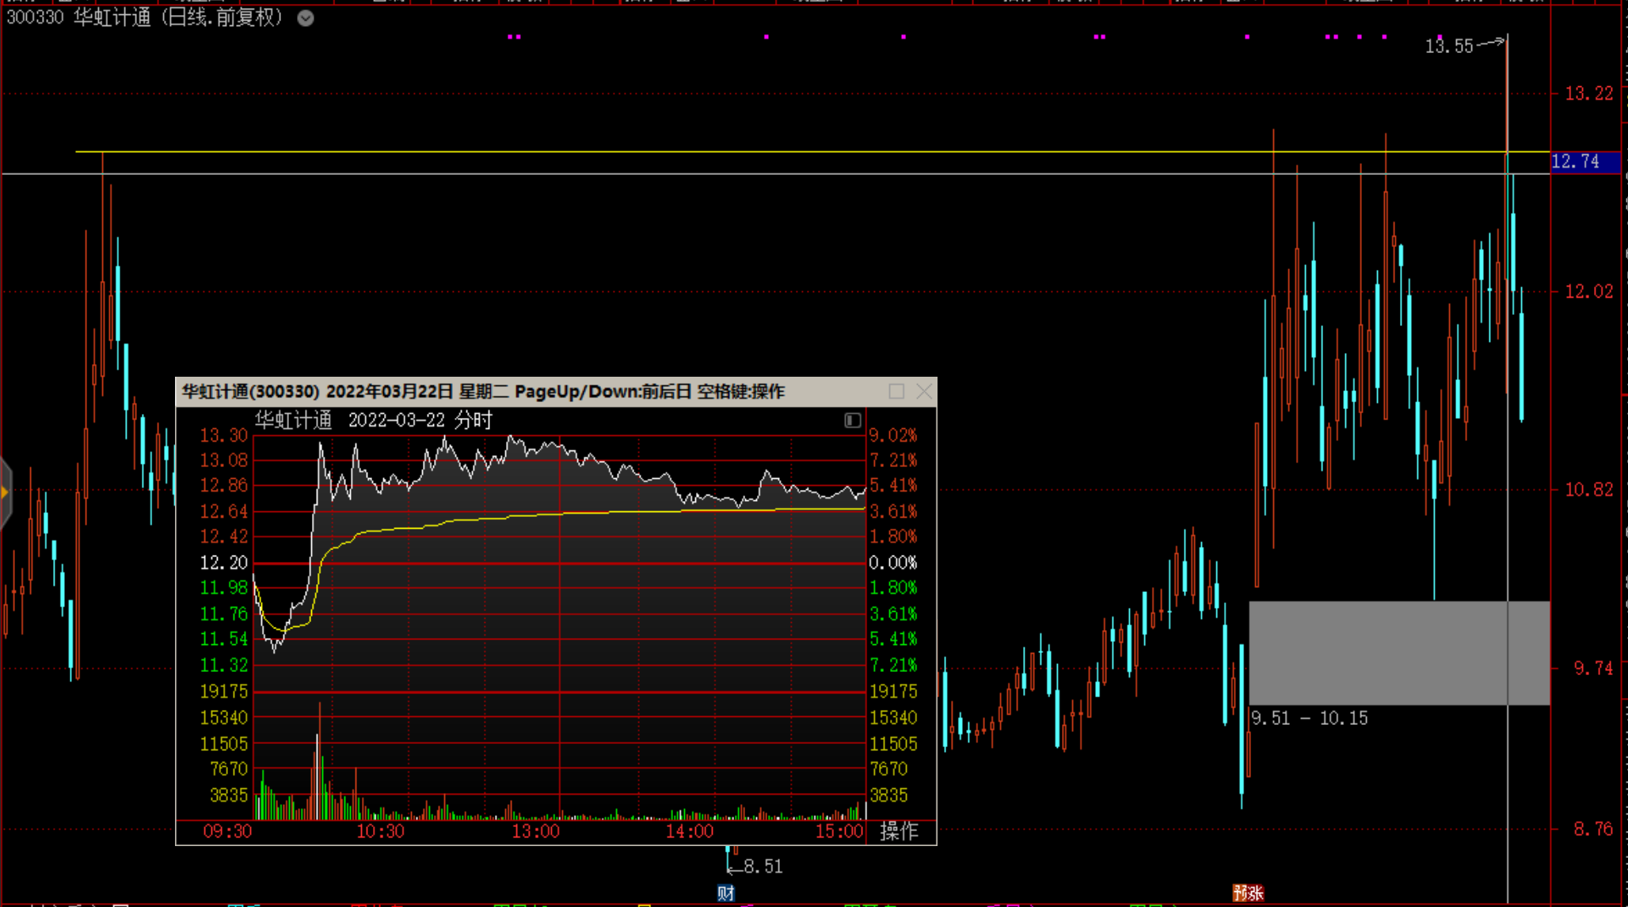Open the 预涨 forecast marker icon
1628x907 pixels.
coord(1248,893)
